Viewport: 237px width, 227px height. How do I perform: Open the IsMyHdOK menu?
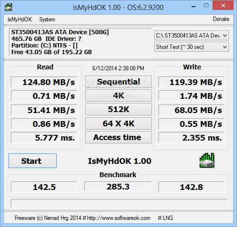coord(19,19)
